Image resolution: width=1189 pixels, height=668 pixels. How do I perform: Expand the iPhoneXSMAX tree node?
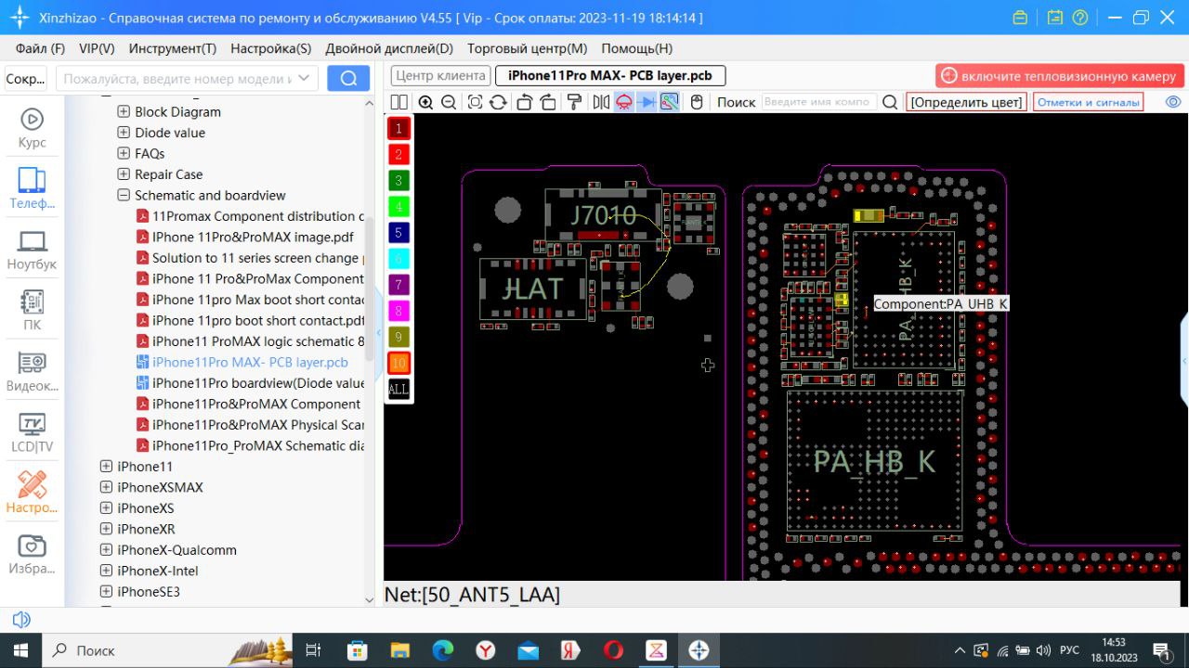click(x=106, y=487)
